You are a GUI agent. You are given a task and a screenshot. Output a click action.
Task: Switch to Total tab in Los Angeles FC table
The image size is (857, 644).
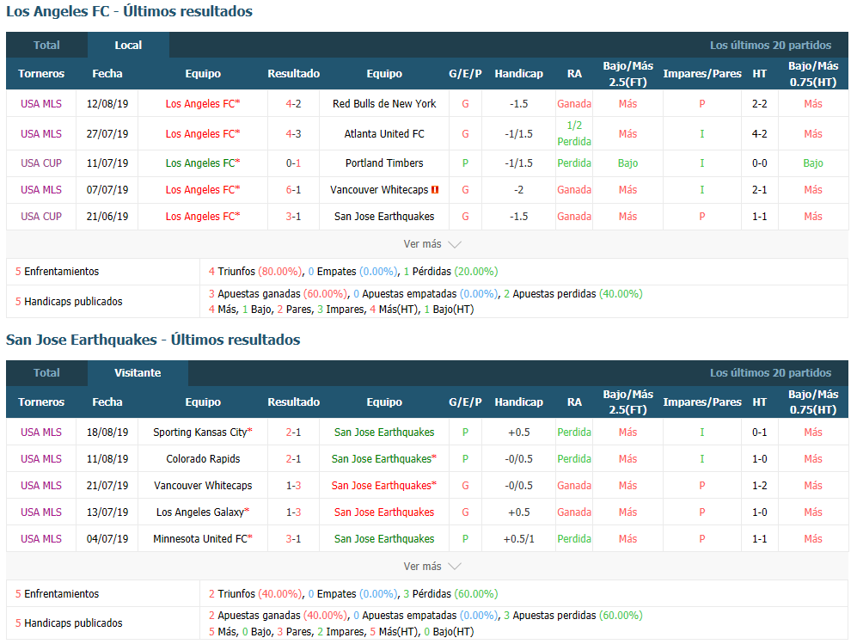(46, 45)
